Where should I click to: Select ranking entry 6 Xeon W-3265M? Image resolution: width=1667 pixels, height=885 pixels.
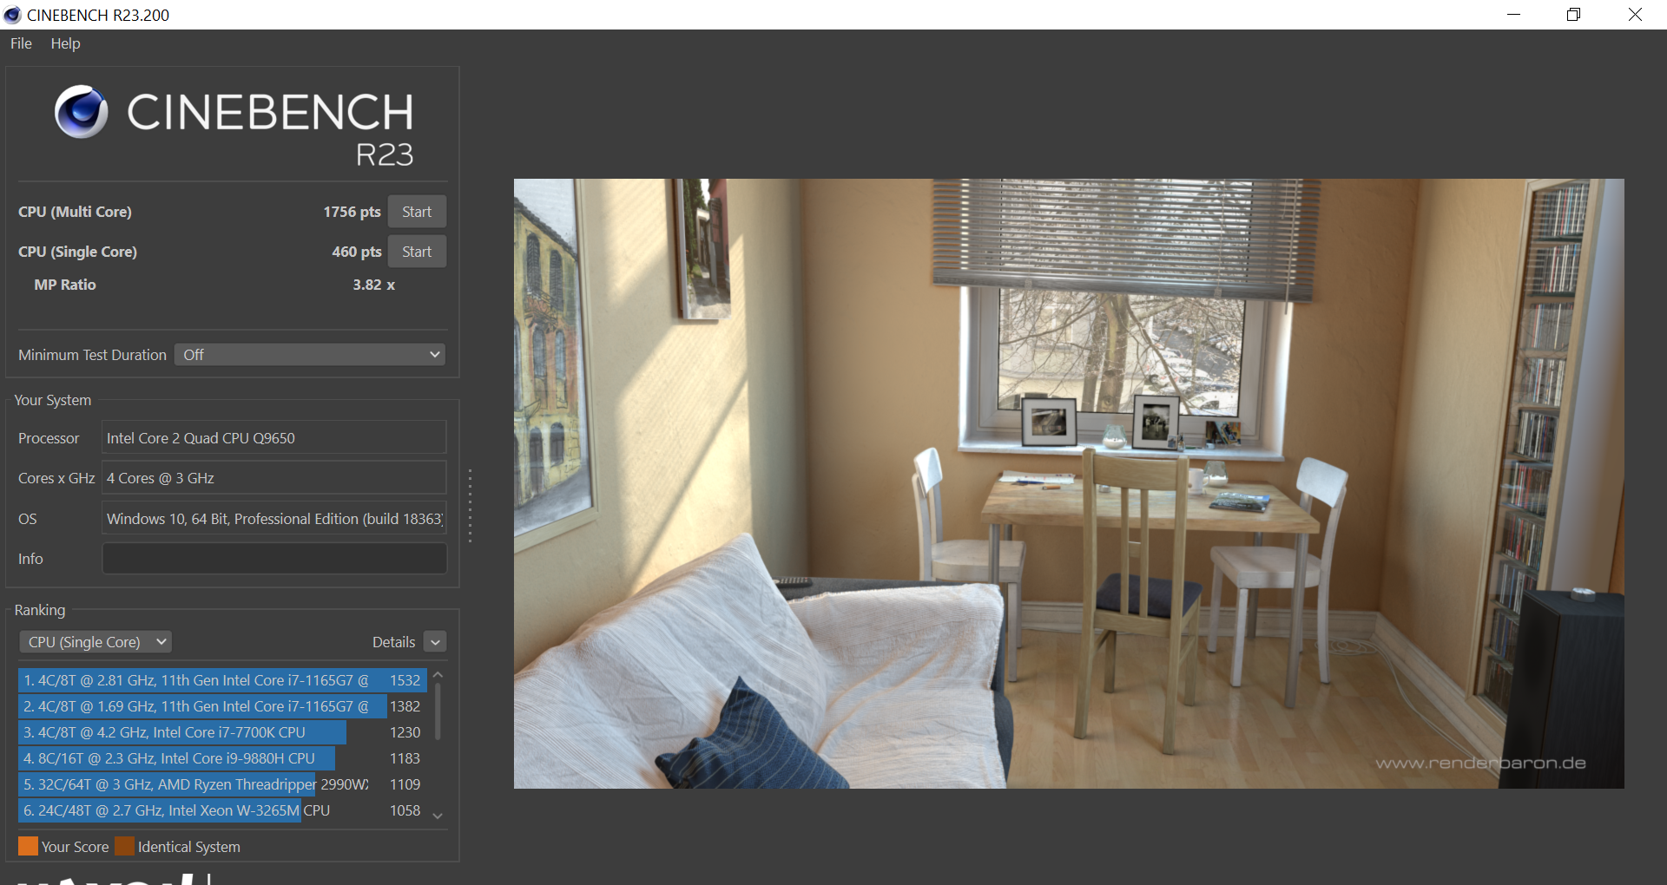pyautogui.click(x=222, y=810)
